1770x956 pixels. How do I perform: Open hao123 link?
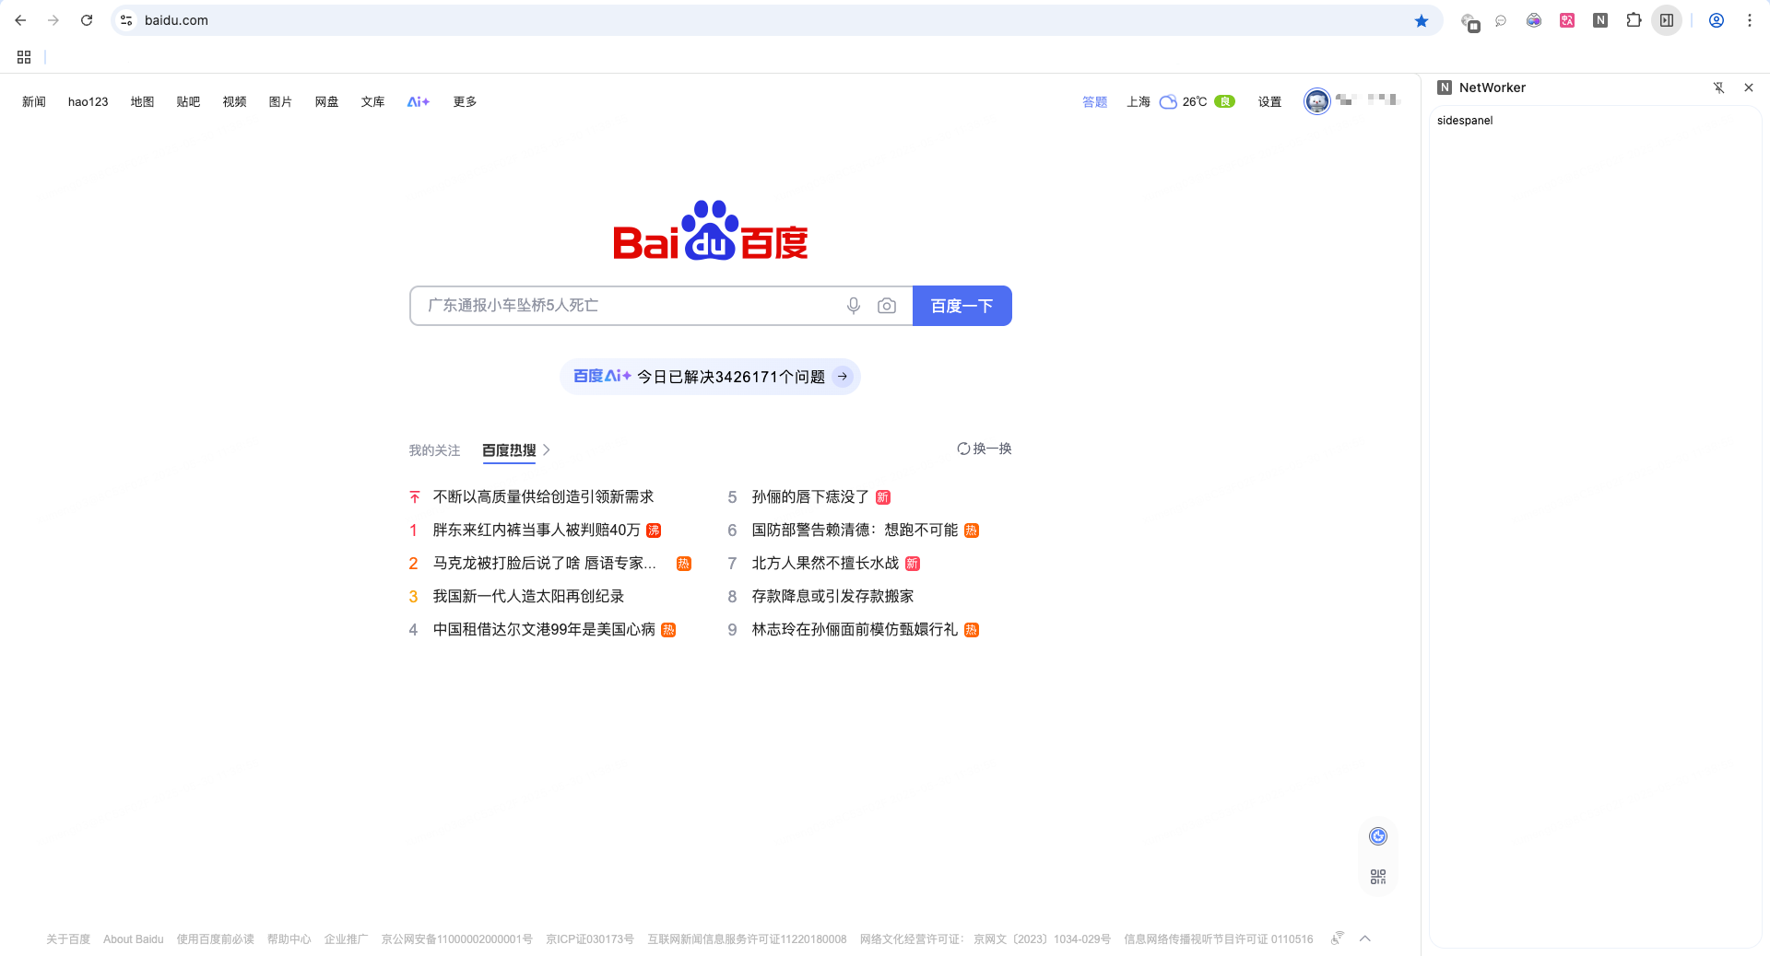click(88, 101)
